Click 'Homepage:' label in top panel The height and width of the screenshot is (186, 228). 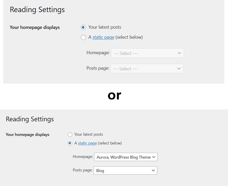(x=98, y=52)
